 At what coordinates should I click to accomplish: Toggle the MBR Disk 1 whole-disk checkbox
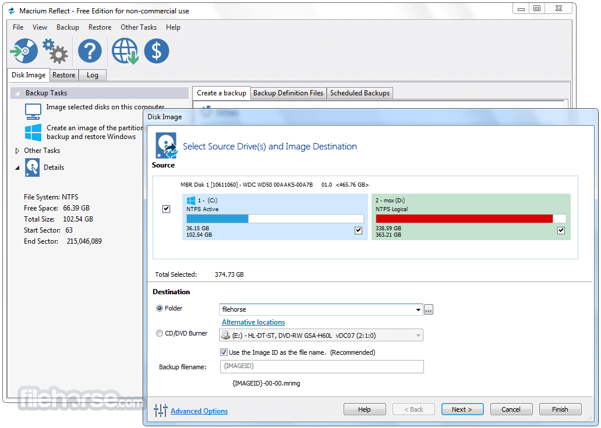coord(167,209)
